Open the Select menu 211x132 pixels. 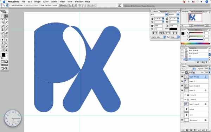click(54, 2)
